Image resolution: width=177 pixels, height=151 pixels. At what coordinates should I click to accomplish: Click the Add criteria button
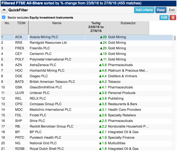144,10
